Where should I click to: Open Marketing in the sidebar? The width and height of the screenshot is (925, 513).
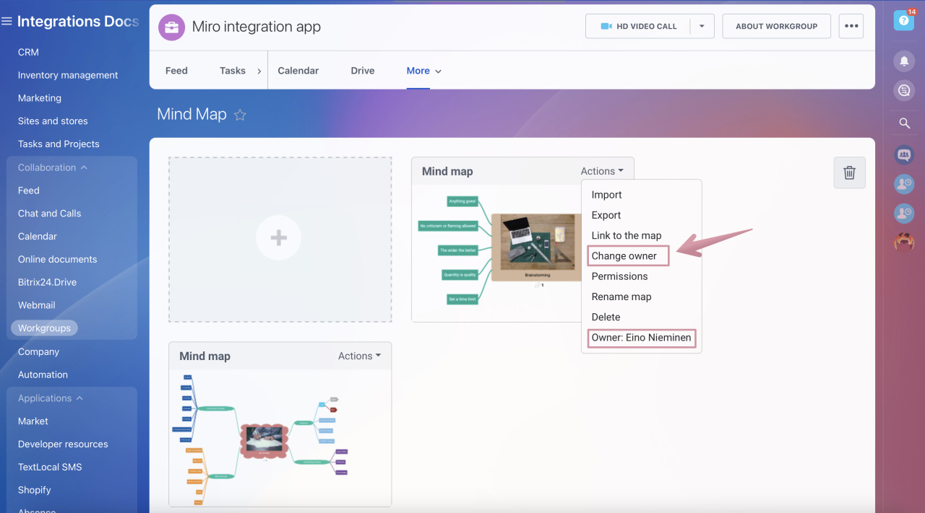click(x=40, y=98)
